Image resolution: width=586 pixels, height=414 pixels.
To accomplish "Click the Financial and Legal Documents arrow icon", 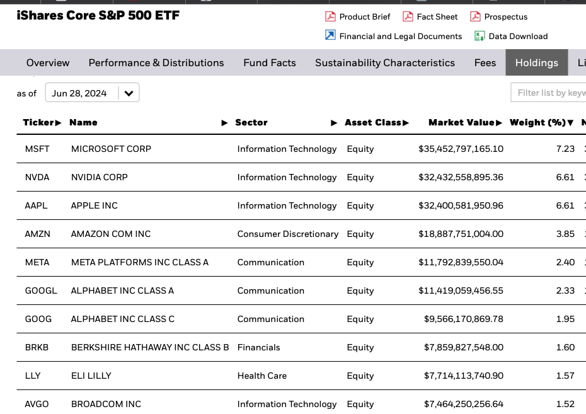I will point(330,36).
